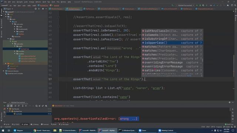Open the File menu
The image size is (237, 133).
point(6,2)
